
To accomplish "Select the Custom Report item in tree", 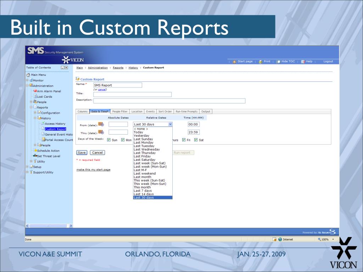I will coord(56,129).
